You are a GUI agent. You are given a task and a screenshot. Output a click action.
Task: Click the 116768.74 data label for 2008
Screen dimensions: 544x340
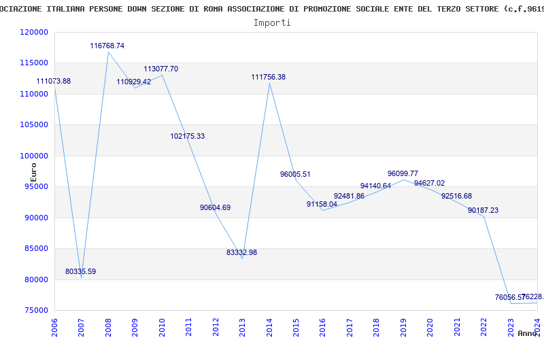[107, 46]
